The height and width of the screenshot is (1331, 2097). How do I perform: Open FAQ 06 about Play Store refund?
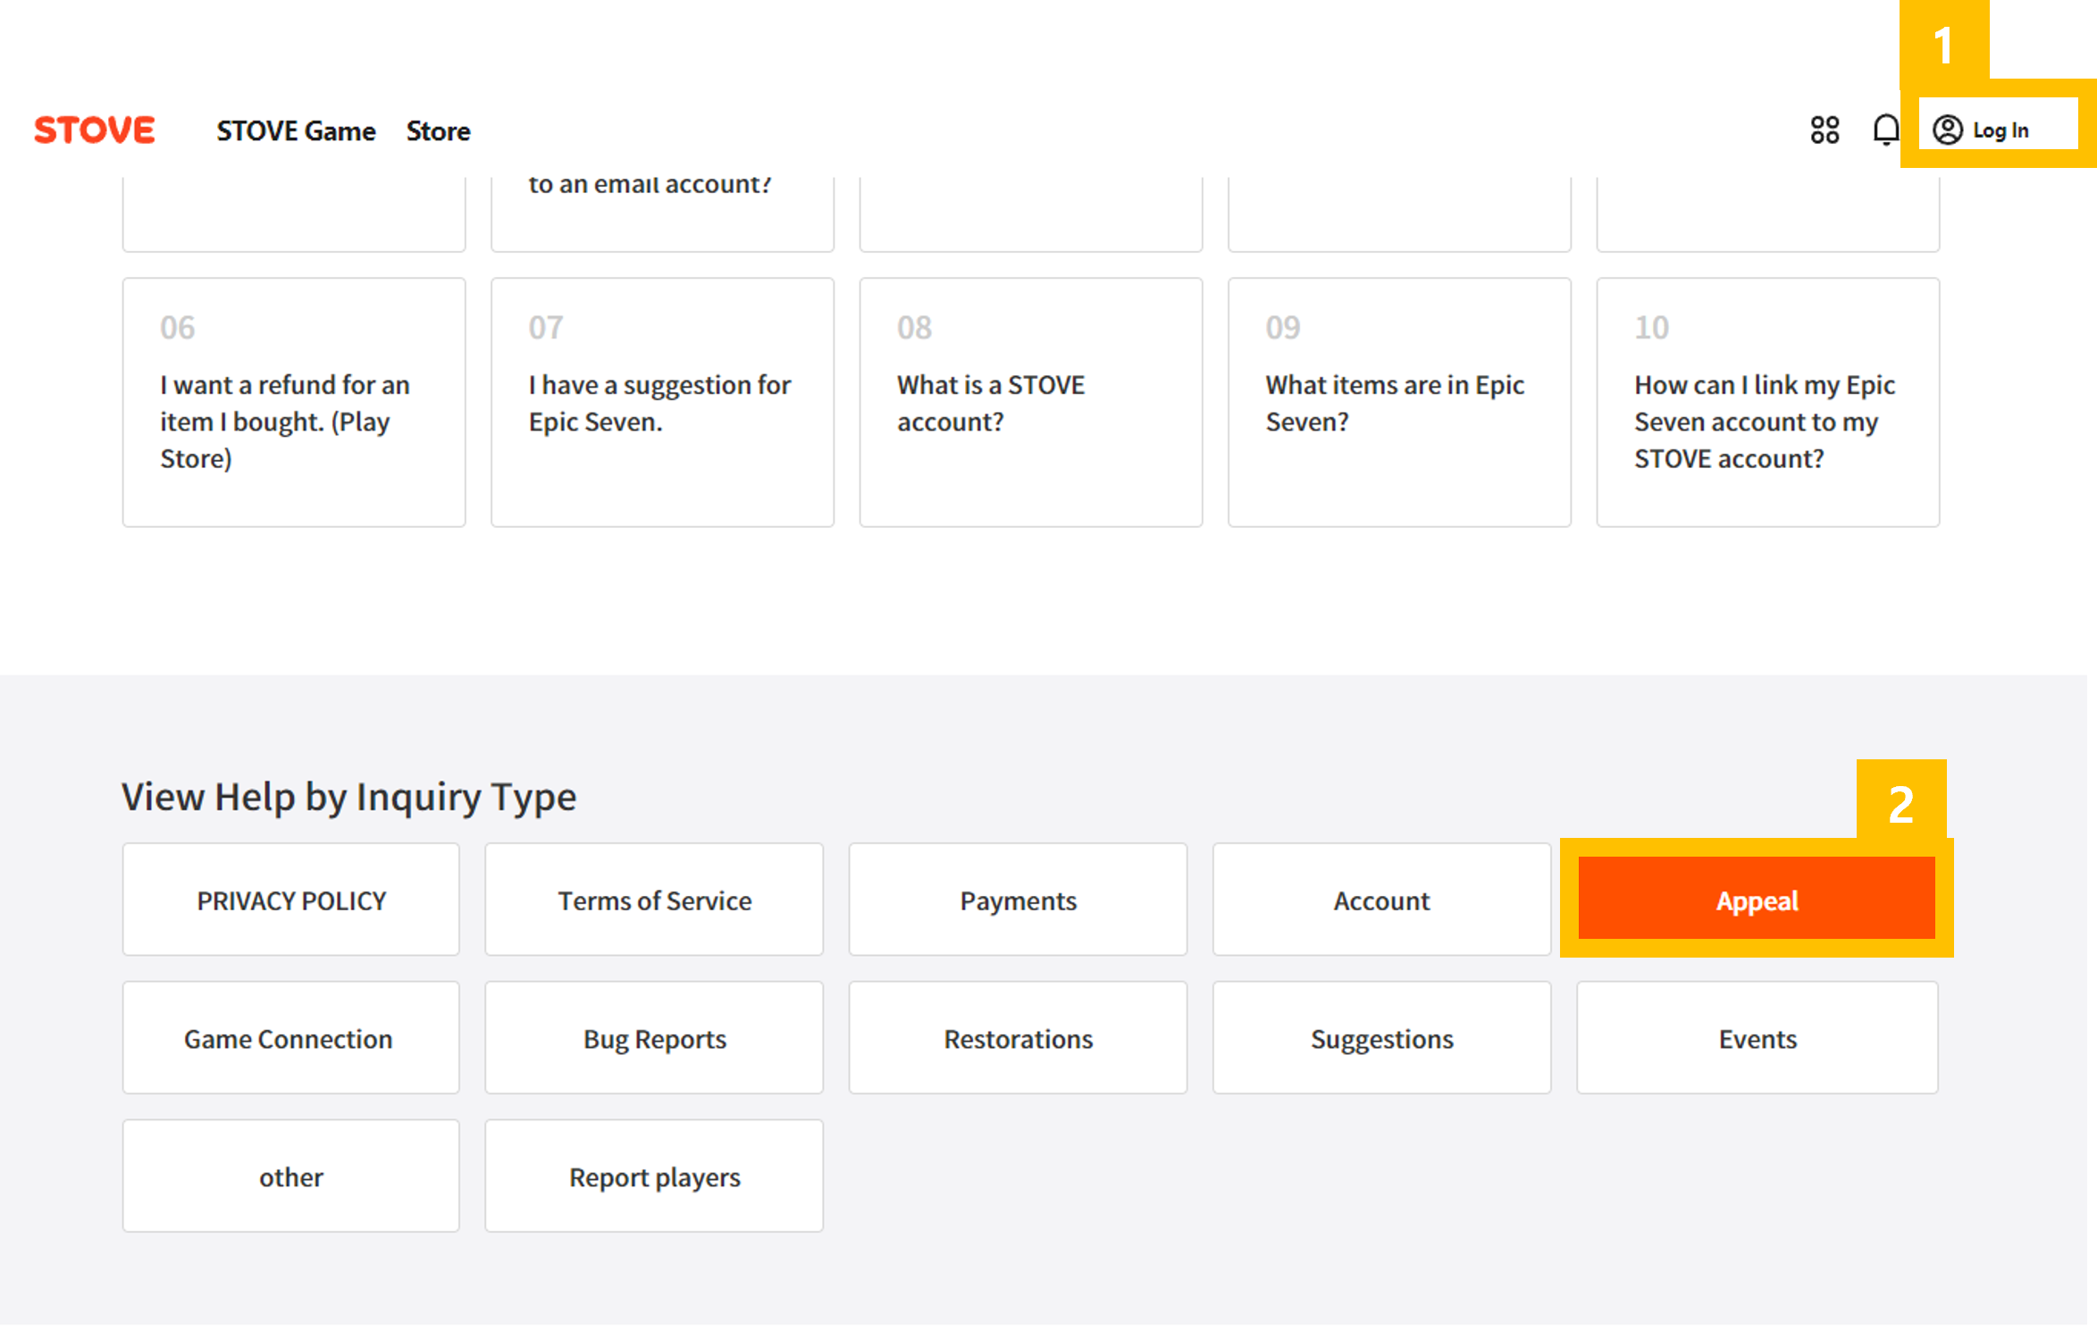[x=294, y=402]
